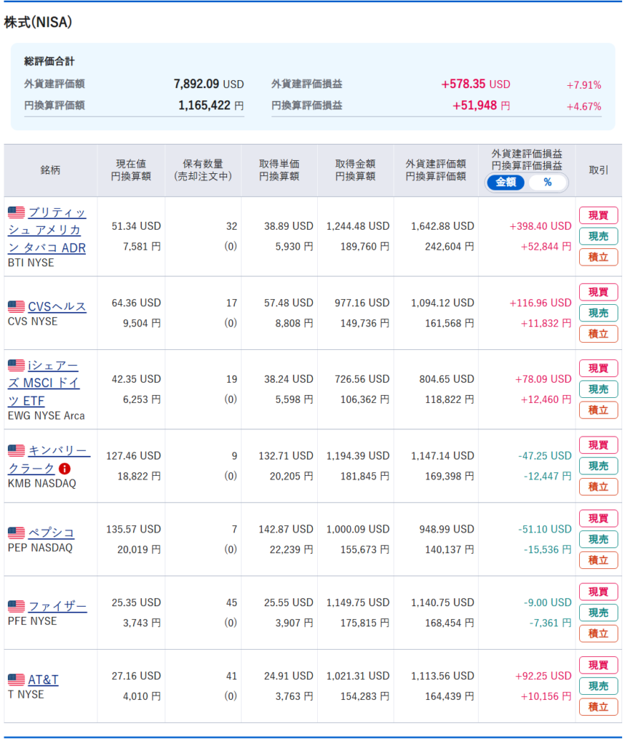Select the +116.96 USD gain value
The image size is (630, 745).
click(541, 303)
